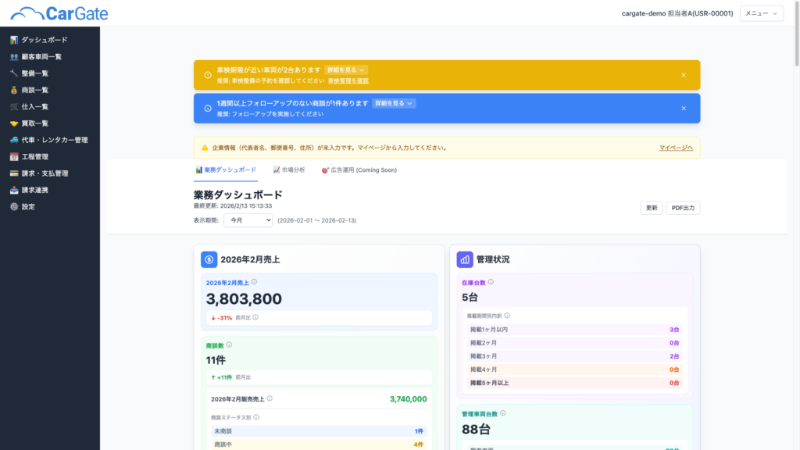The width and height of the screenshot is (800, 450).
Task: Open 代車・レンタカー管理 page
Action: click(54, 140)
